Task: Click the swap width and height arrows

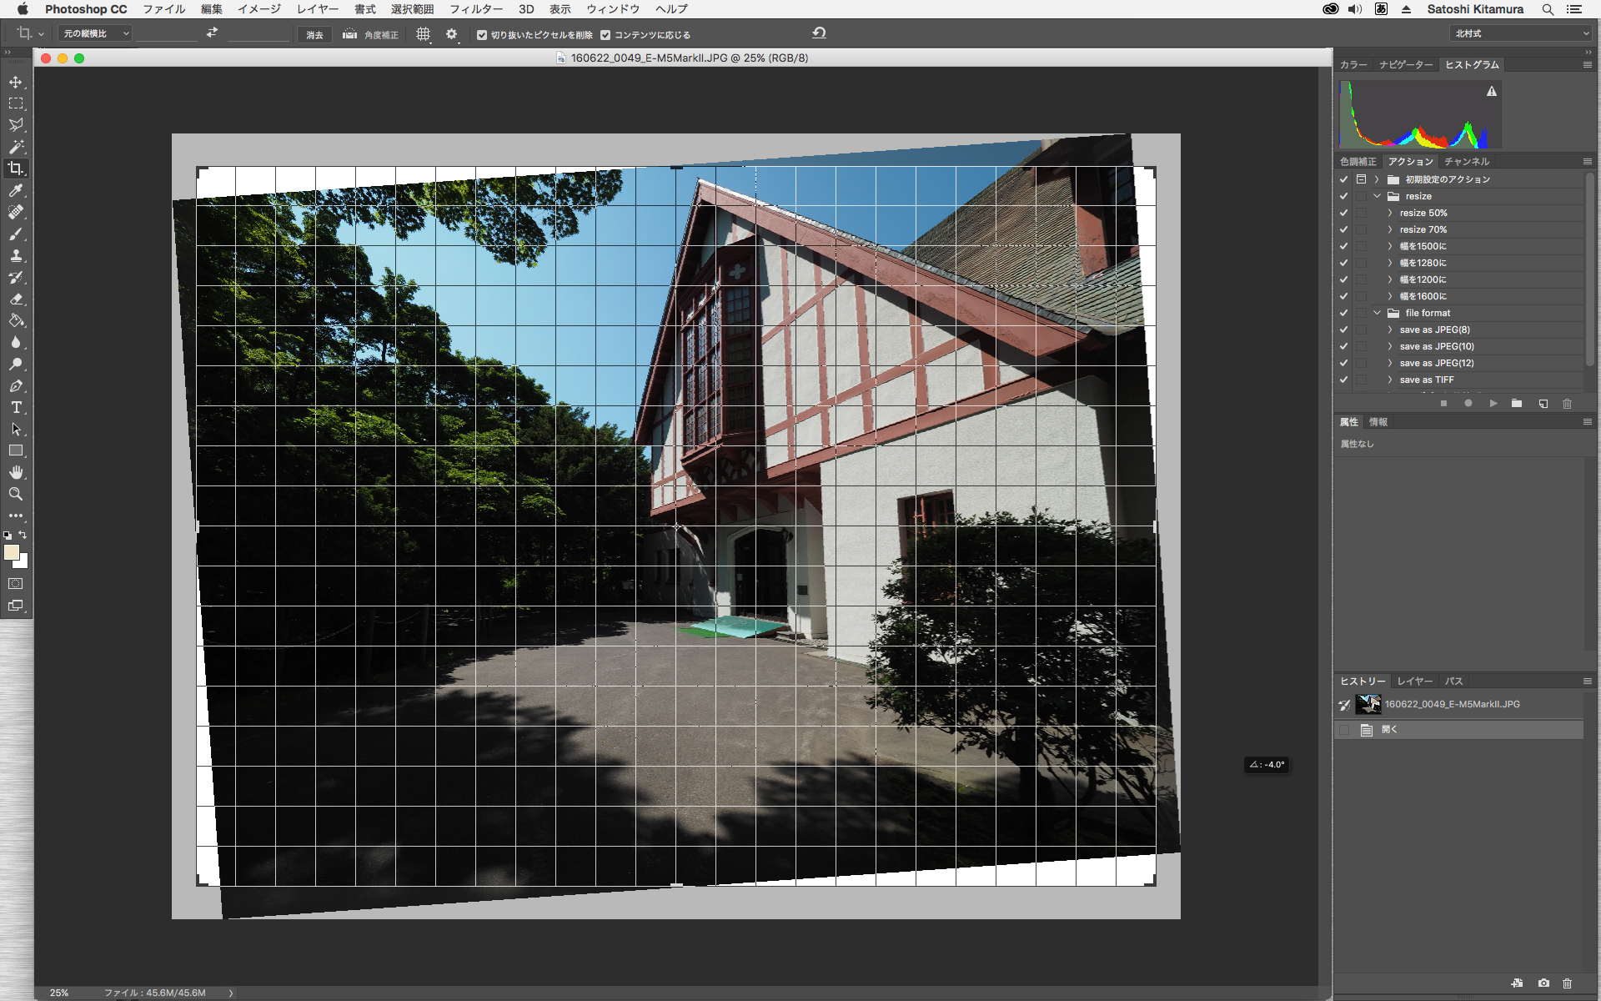Action: click(x=212, y=33)
